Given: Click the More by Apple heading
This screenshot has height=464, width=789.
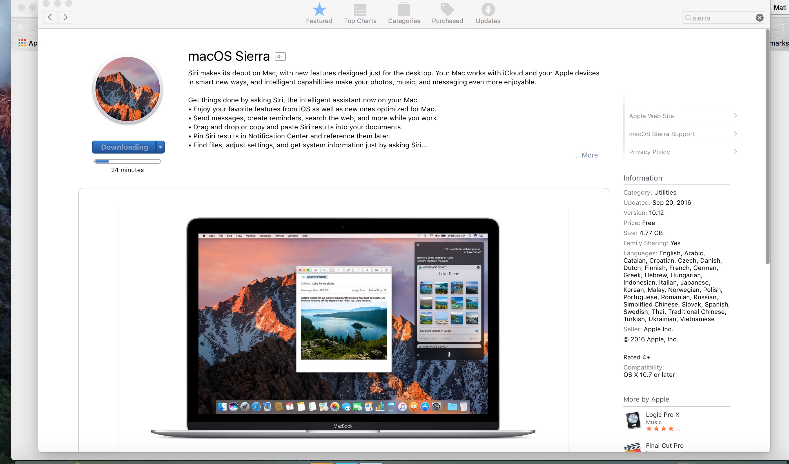Looking at the screenshot, I should pyautogui.click(x=646, y=399).
